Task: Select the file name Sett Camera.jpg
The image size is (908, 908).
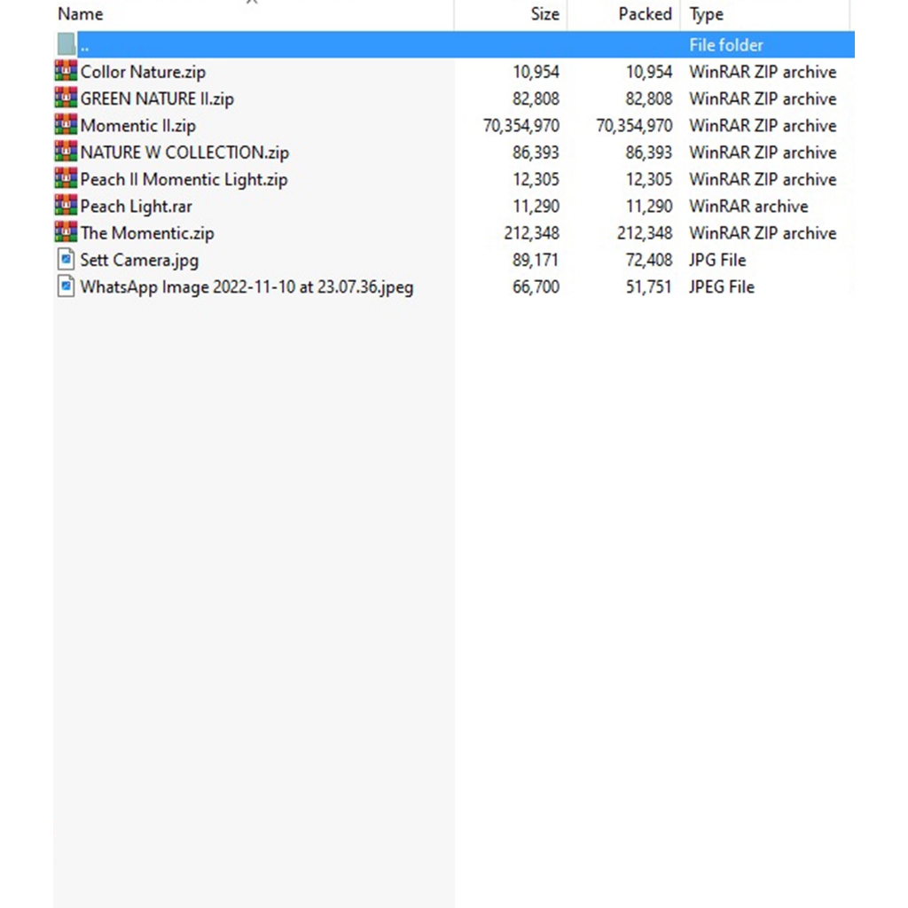Action: (x=139, y=260)
